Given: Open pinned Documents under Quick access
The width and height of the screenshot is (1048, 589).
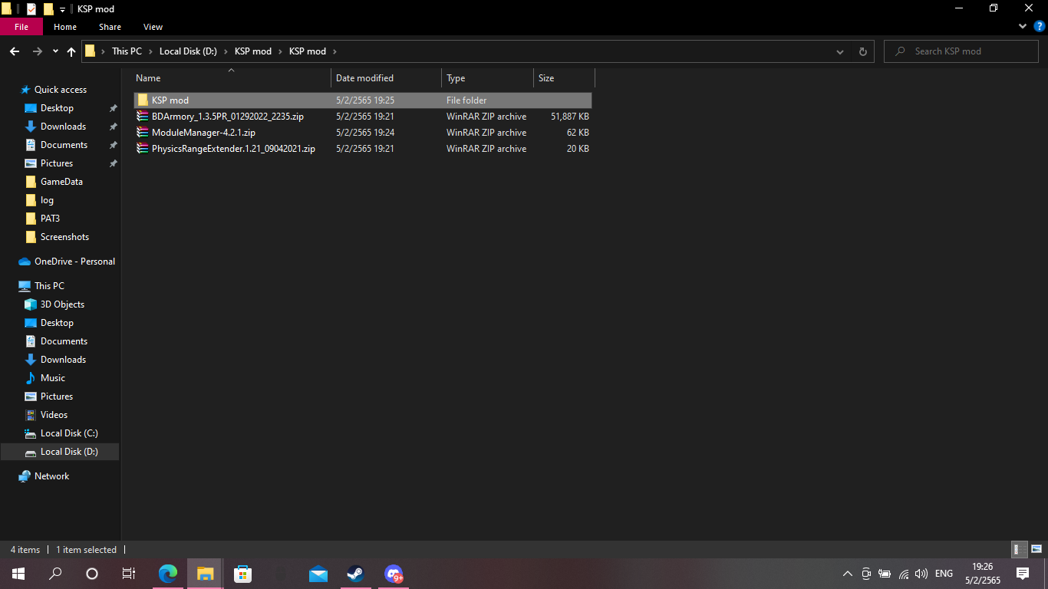Looking at the screenshot, I should [64, 145].
